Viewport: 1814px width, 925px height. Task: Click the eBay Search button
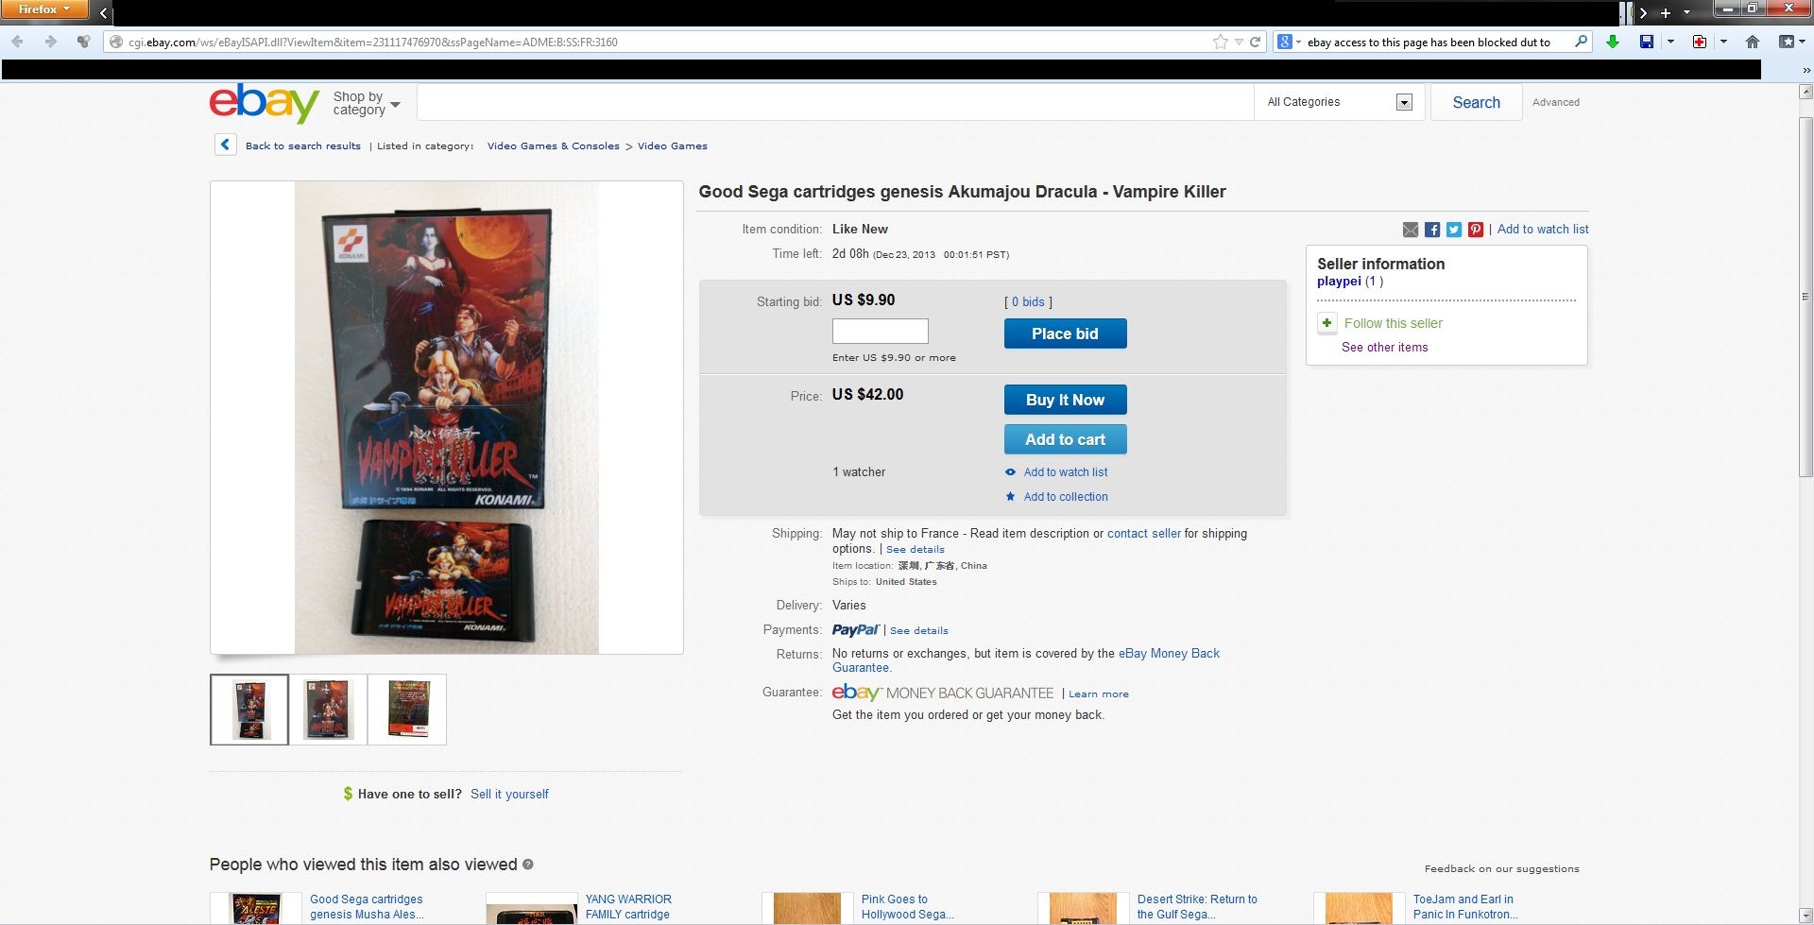[1476, 102]
